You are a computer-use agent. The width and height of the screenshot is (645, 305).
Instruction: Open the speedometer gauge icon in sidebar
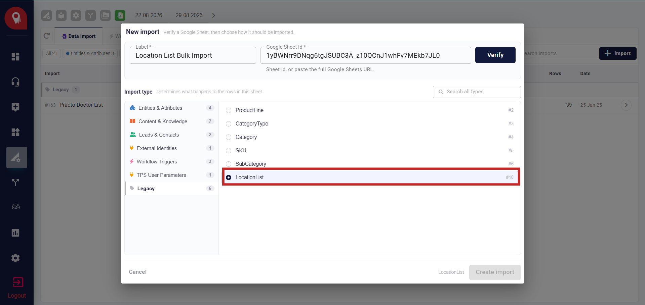pos(15,207)
